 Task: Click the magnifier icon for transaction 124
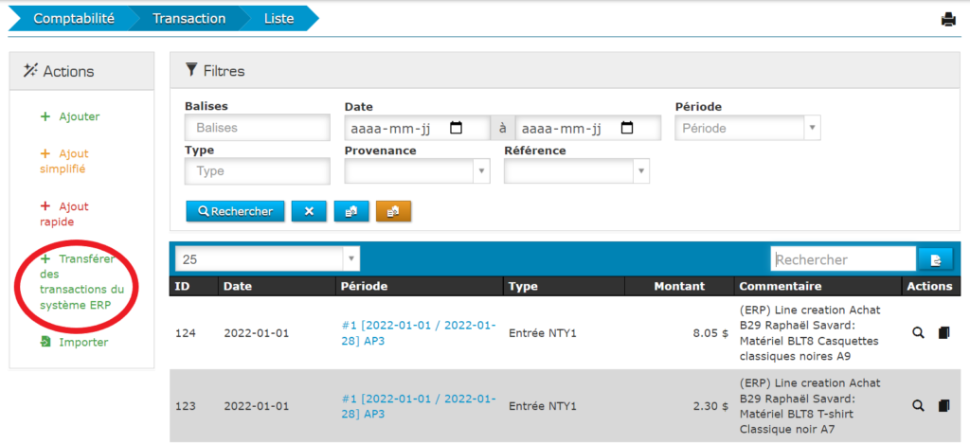tap(917, 332)
